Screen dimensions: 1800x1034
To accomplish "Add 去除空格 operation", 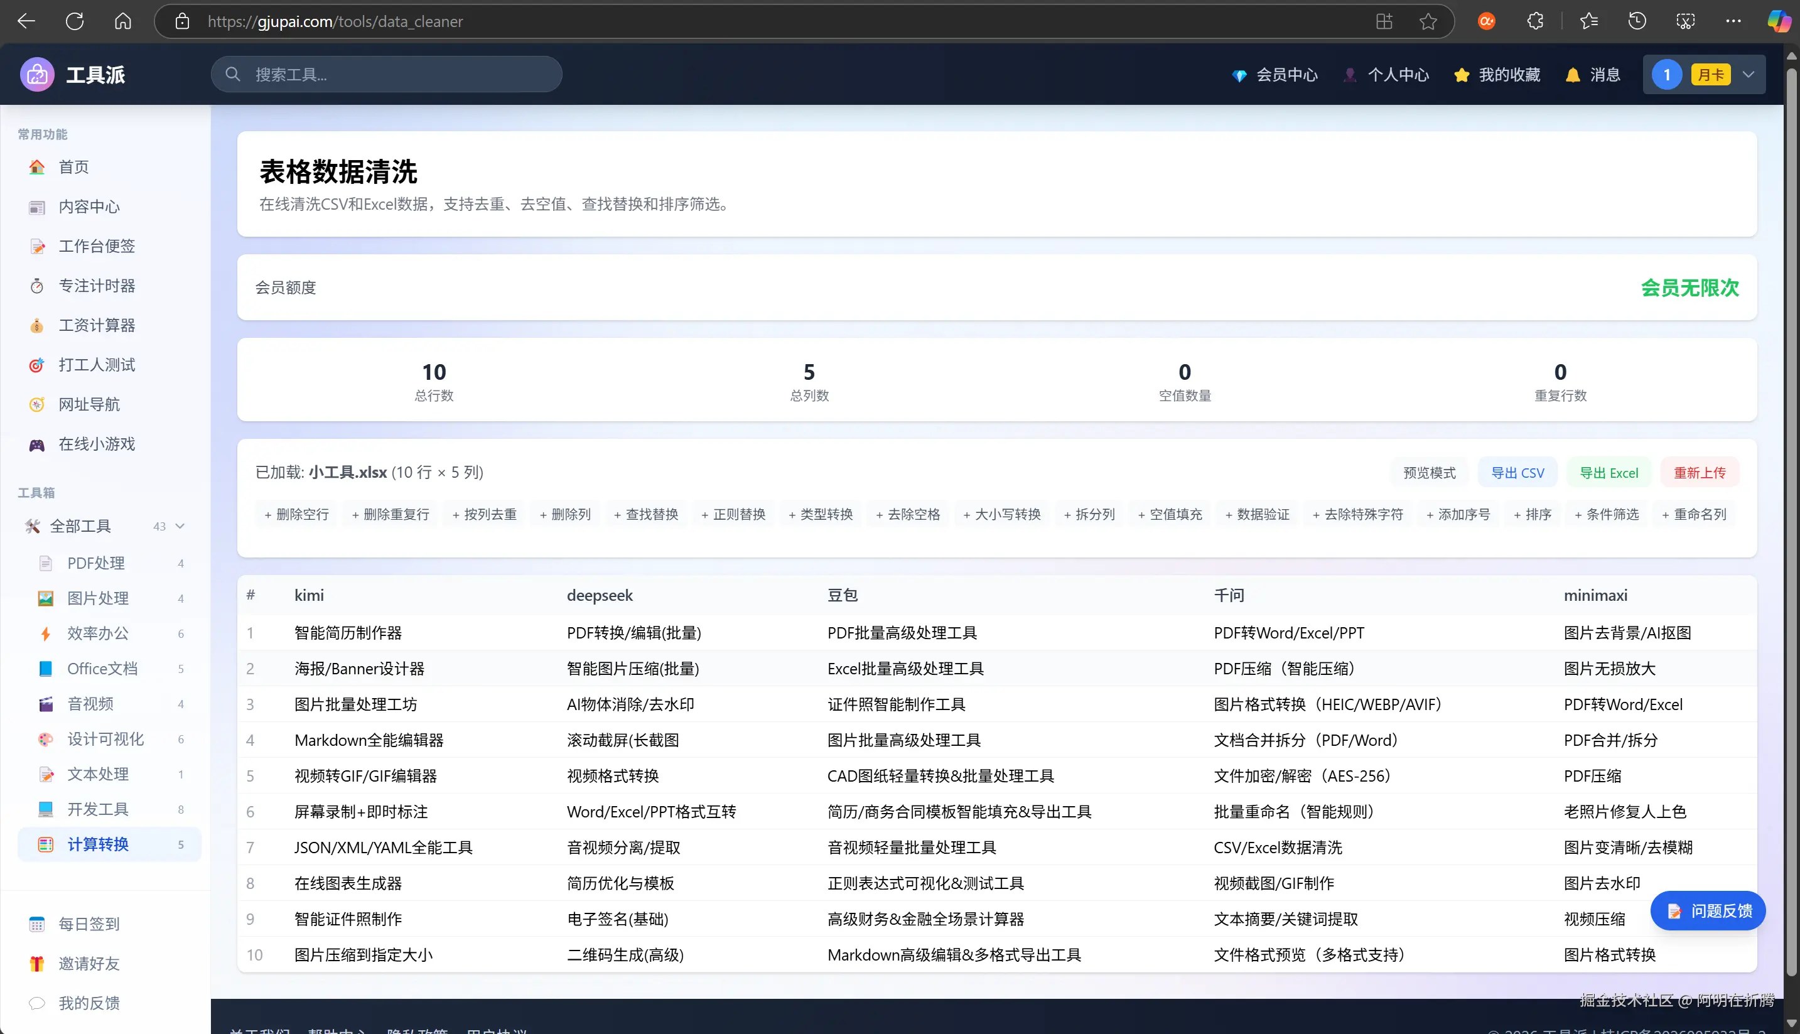I will [x=908, y=514].
